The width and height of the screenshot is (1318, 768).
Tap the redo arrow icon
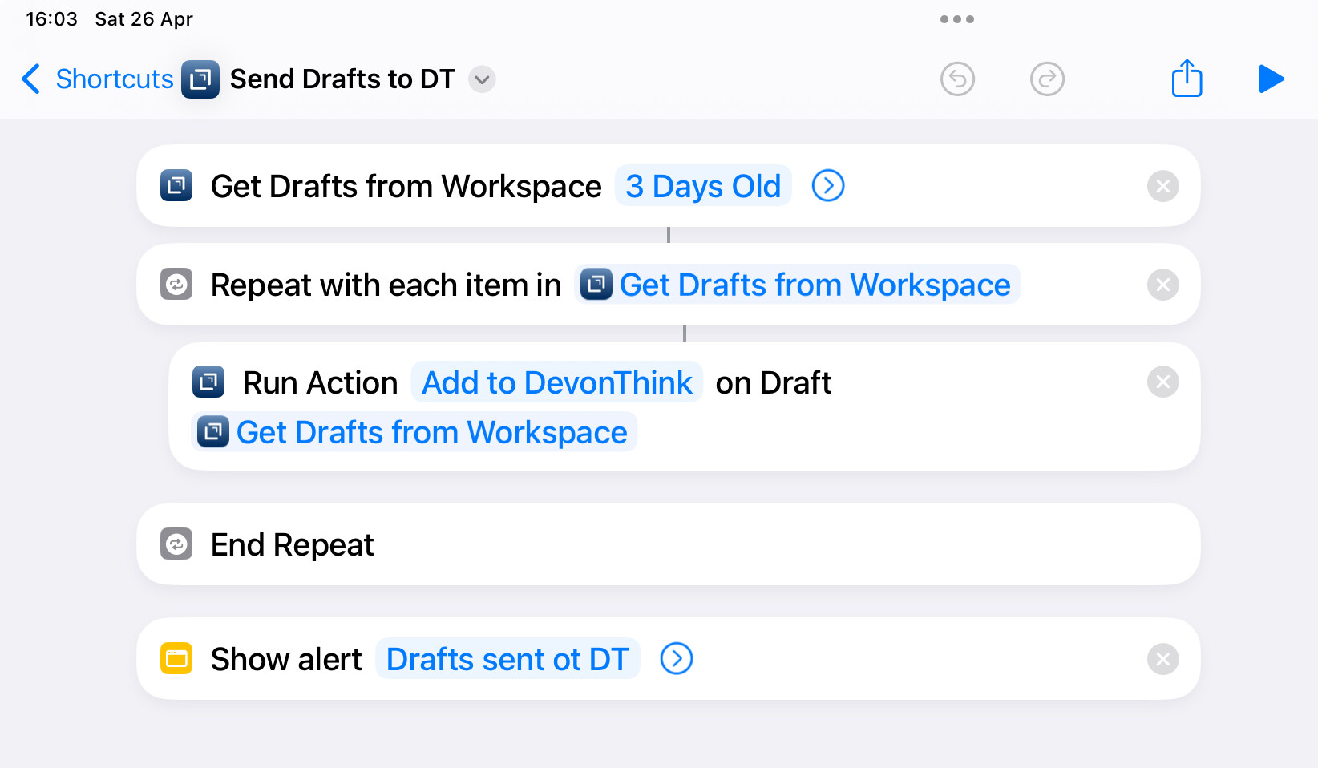[x=1047, y=79]
